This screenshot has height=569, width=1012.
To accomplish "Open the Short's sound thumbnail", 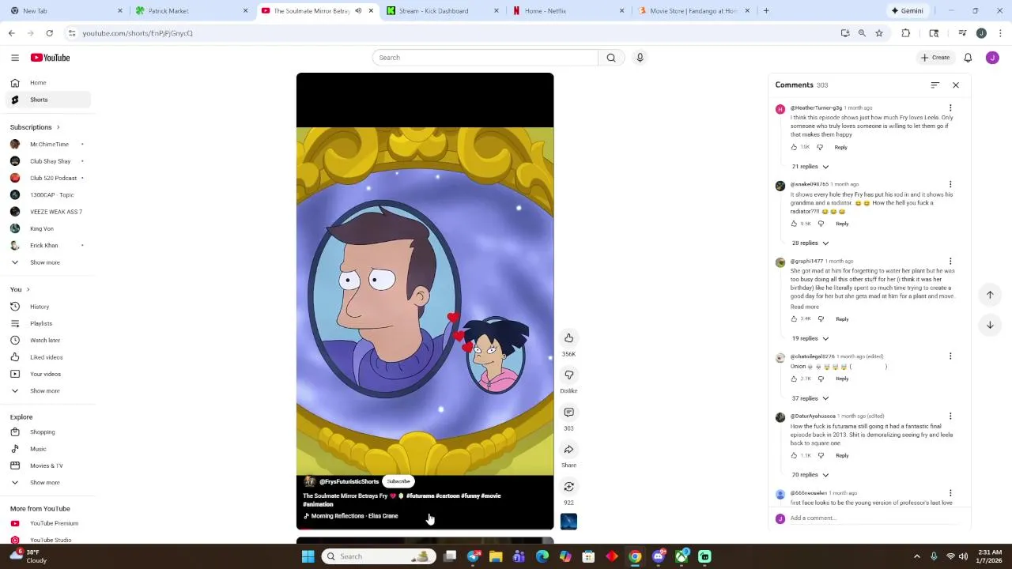I will pyautogui.click(x=568, y=522).
